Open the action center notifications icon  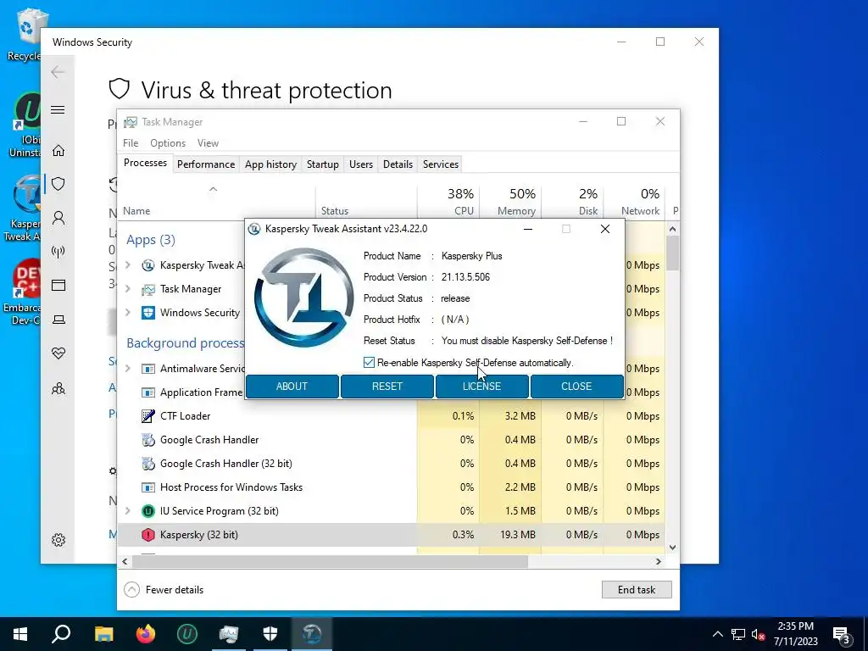[841, 635]
